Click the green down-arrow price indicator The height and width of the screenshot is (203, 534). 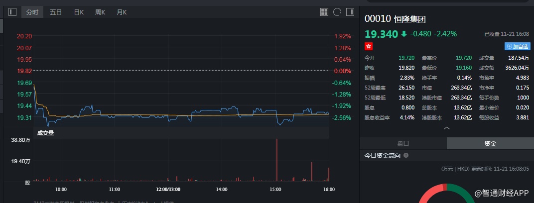(x=403, y=34)
